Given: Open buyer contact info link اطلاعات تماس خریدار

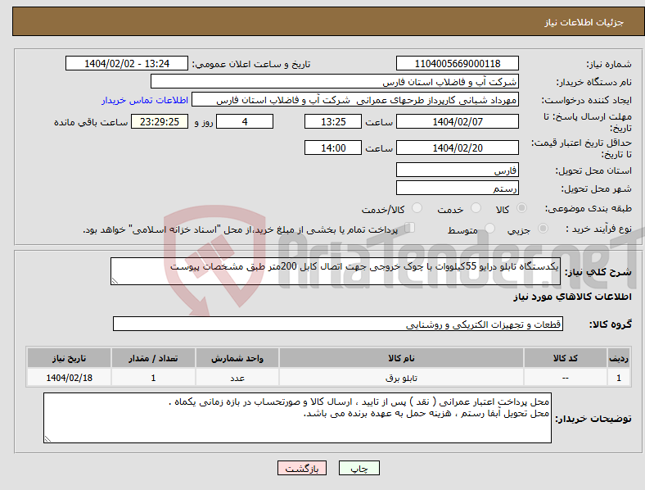Looking at the screenshot, I should point(145,100).
